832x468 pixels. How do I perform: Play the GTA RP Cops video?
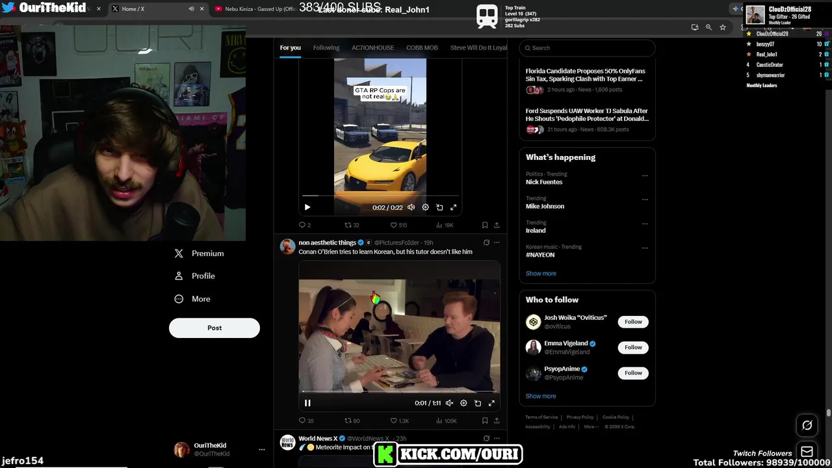307,207
